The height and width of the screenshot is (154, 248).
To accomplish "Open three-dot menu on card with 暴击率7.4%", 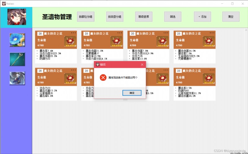I will [73, 33].
